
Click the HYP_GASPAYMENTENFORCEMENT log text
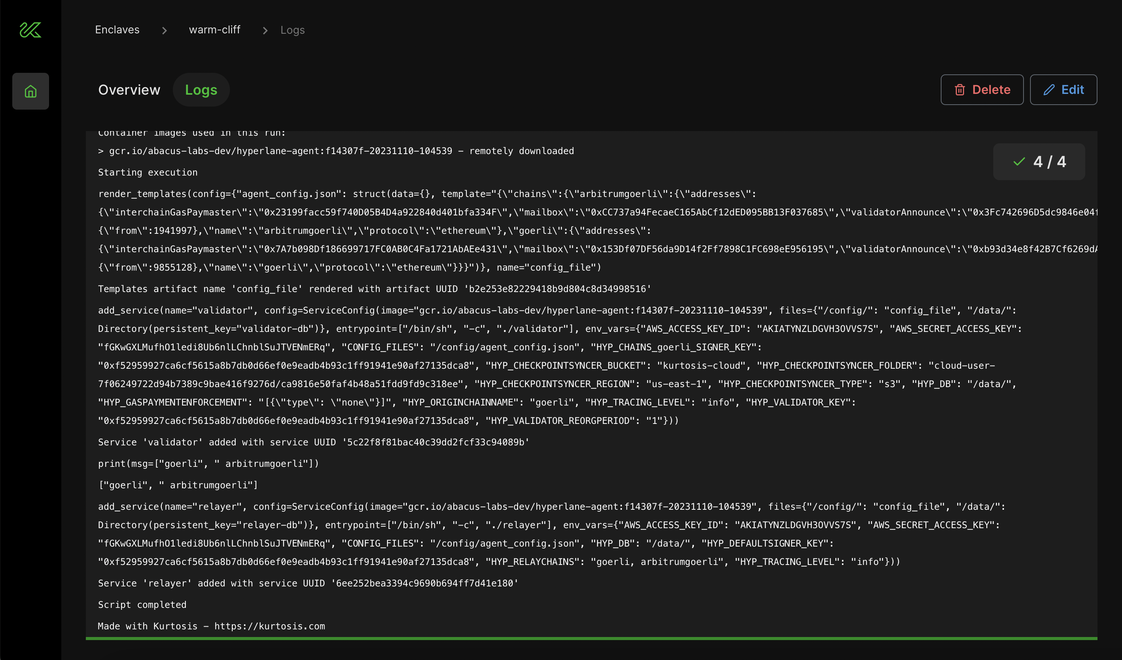tap(173, 402)
